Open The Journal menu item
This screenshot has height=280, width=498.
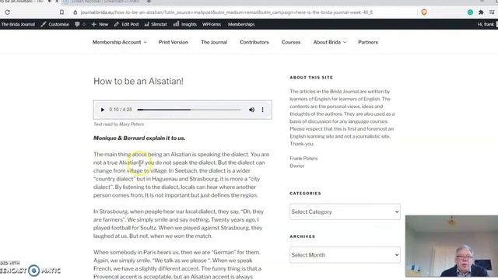pos(214,42)
